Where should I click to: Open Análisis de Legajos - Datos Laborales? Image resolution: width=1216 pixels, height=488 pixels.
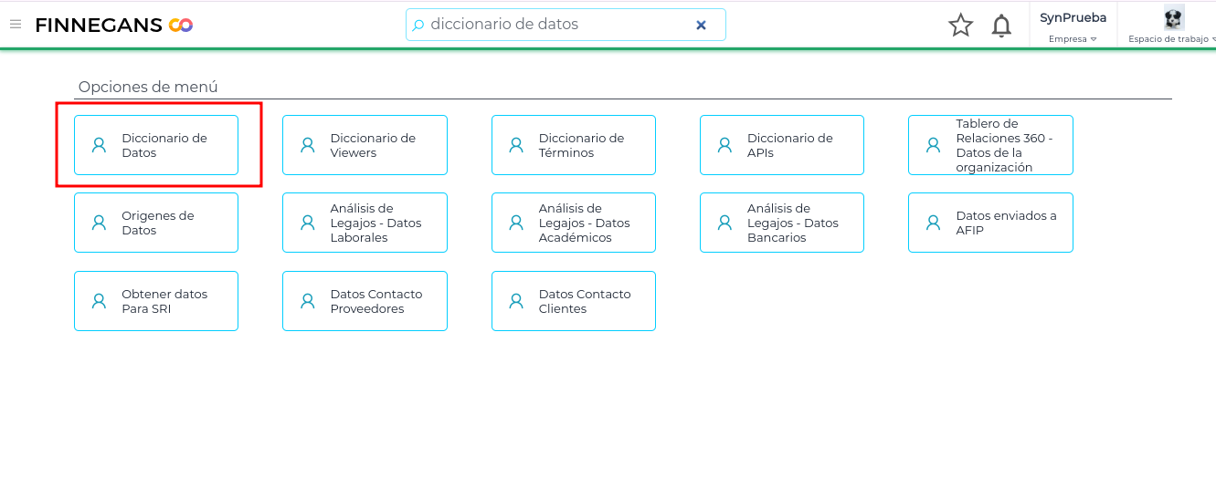point(365,223)
